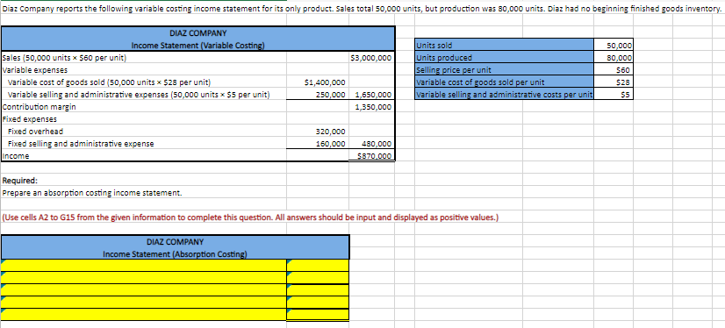Click the Income Statement (Absorption Costing) header
Image resolution: width=725 pixels, height=328 pixels.
(x=176, y=253)
